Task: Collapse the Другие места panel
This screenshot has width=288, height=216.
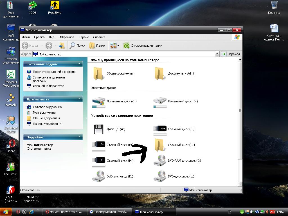Action: pos(79,99)
